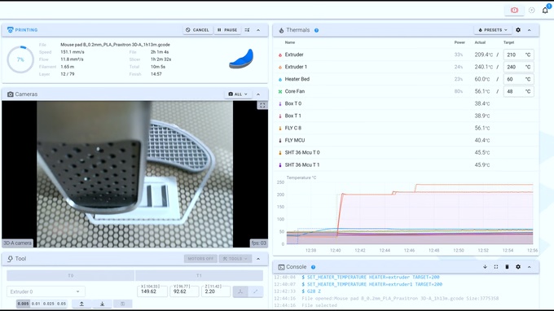Open the Extruder 0 selector dropdown
Viewport: 554px width, 311px height.
tap(46, 291)
